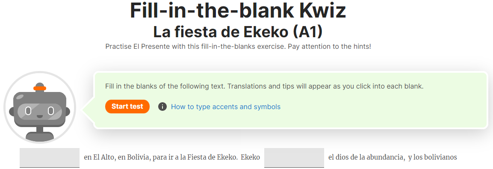The width and height of the screenshot is (493, 169).
Task: Click the robot's orange antenna band
Action: tap(40, 88)
